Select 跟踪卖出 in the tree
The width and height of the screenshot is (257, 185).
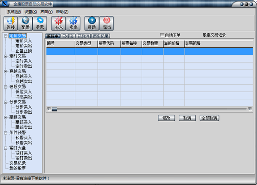coord(24,127)
